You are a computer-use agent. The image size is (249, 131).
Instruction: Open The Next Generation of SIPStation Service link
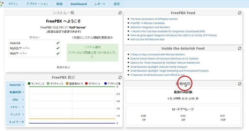pos(154,19)
